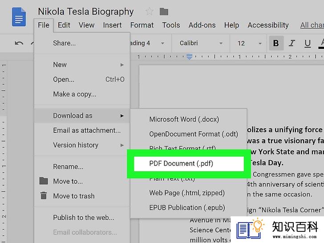Star the Nikola Tesla Biography document
This screenshot has height=243, width=324.
149,12
